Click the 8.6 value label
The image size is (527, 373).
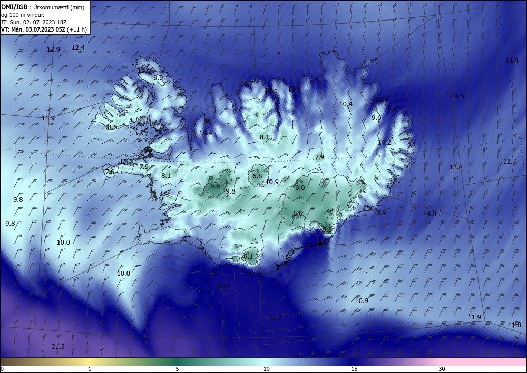point(112,127)
